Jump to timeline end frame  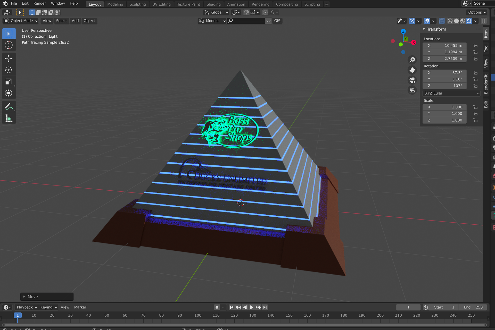coord(265,307)
